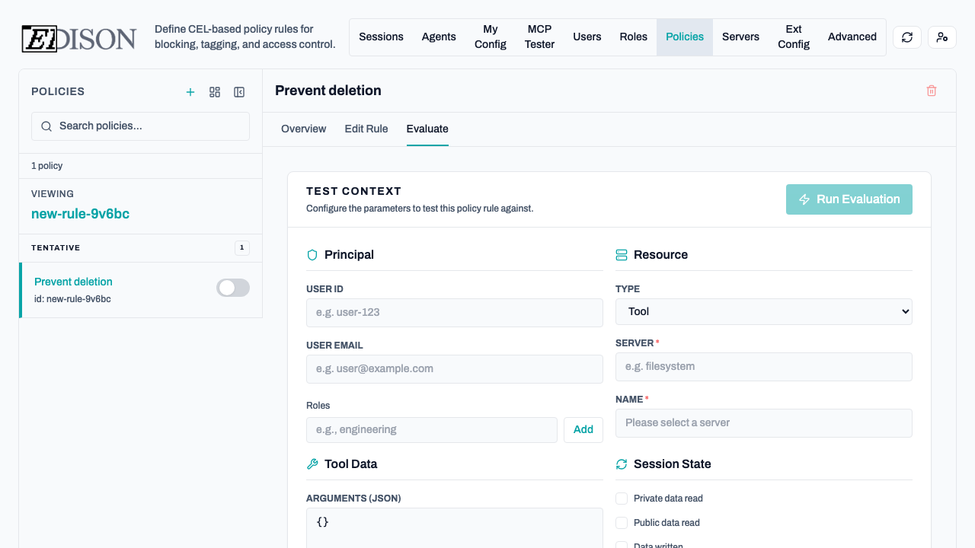This screenshot has width=975, height=548.
Task: Check the Private data read checkbox
Action: (x=622, y=499)
